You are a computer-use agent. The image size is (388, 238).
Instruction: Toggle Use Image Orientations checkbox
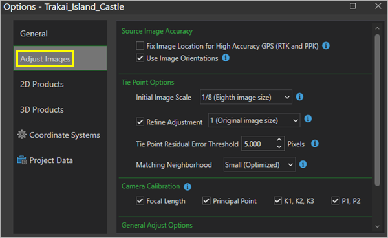click(140, 58)
